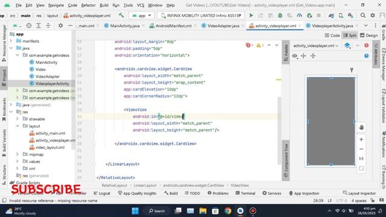Open Search Everywhere magnifier icon
This screenshot has width=386, height=217.
click(363, 15)
